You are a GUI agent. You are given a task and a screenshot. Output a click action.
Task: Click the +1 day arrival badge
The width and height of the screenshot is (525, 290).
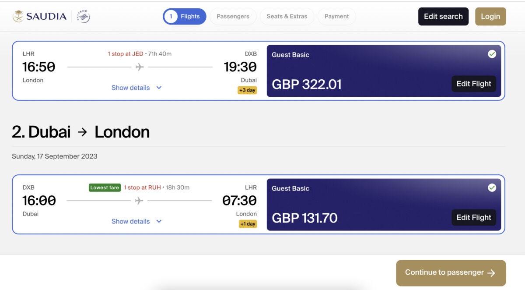click(x=248, y=224)
